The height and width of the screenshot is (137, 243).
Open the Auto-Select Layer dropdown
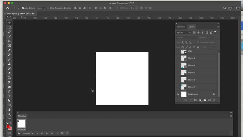tap(41, 8)
